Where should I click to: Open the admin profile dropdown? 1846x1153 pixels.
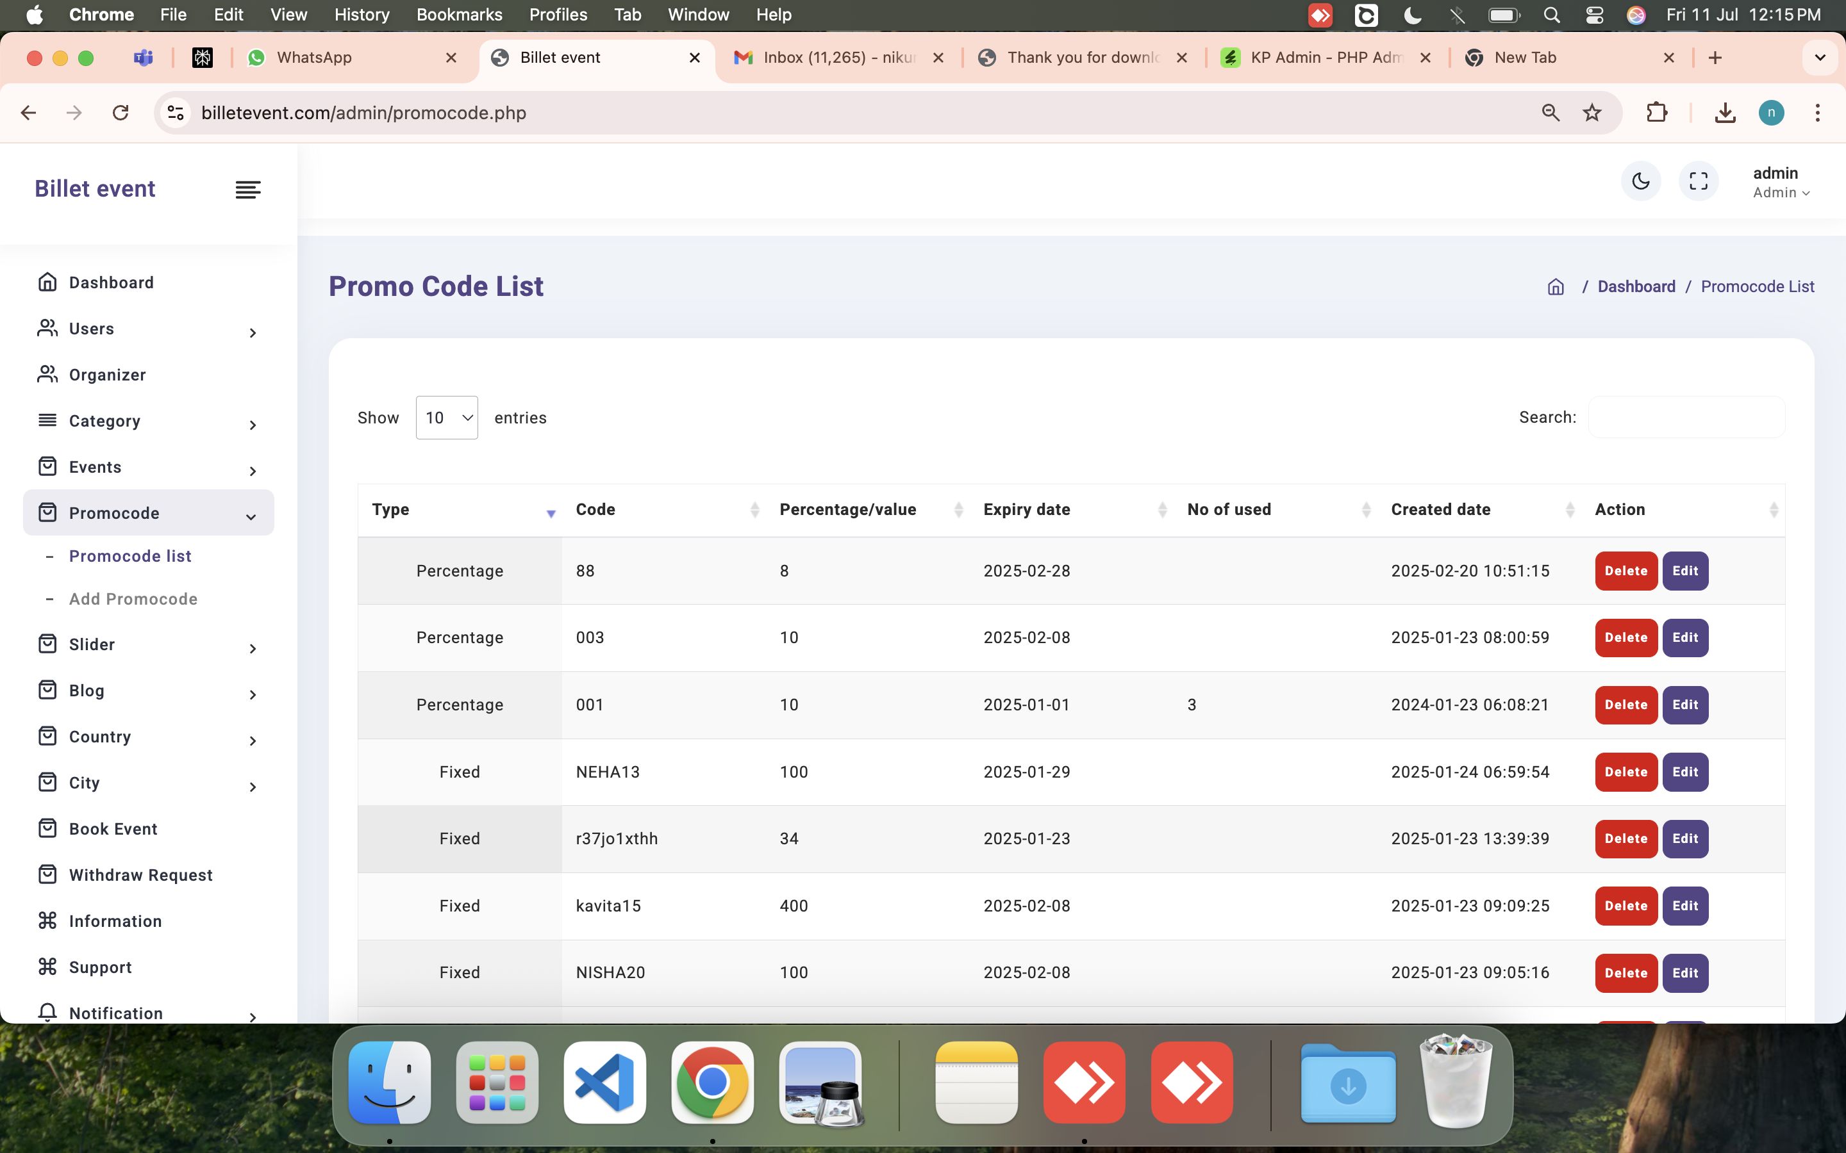(1781, 183)
